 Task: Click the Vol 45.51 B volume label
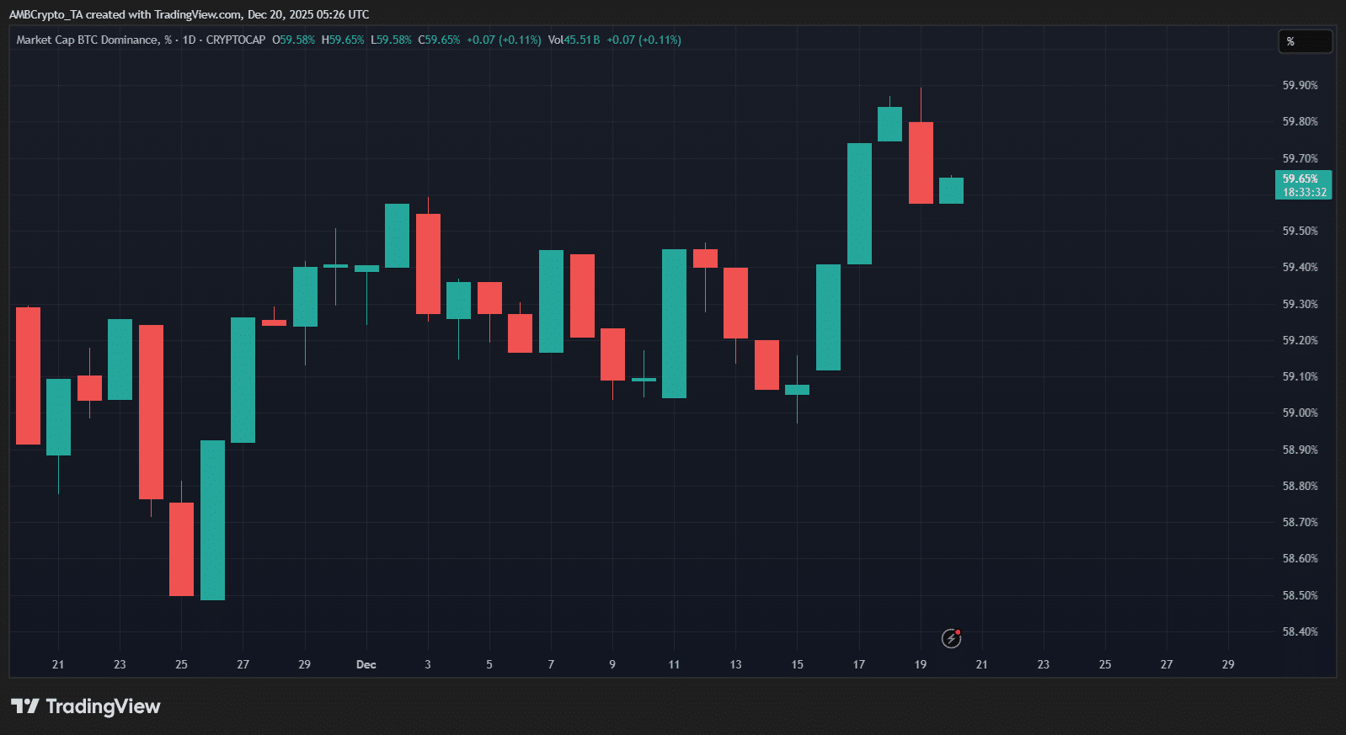(x=574, y=40)
